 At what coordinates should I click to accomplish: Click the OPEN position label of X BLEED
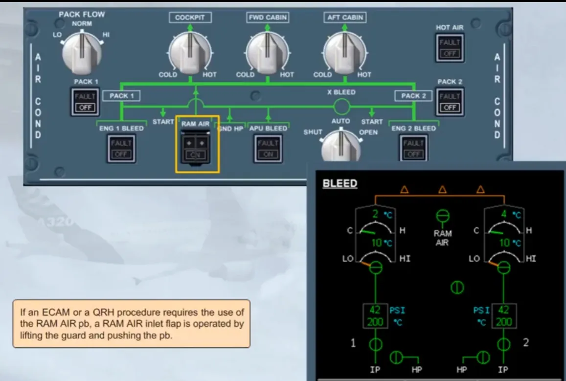(x=368, y=132)
